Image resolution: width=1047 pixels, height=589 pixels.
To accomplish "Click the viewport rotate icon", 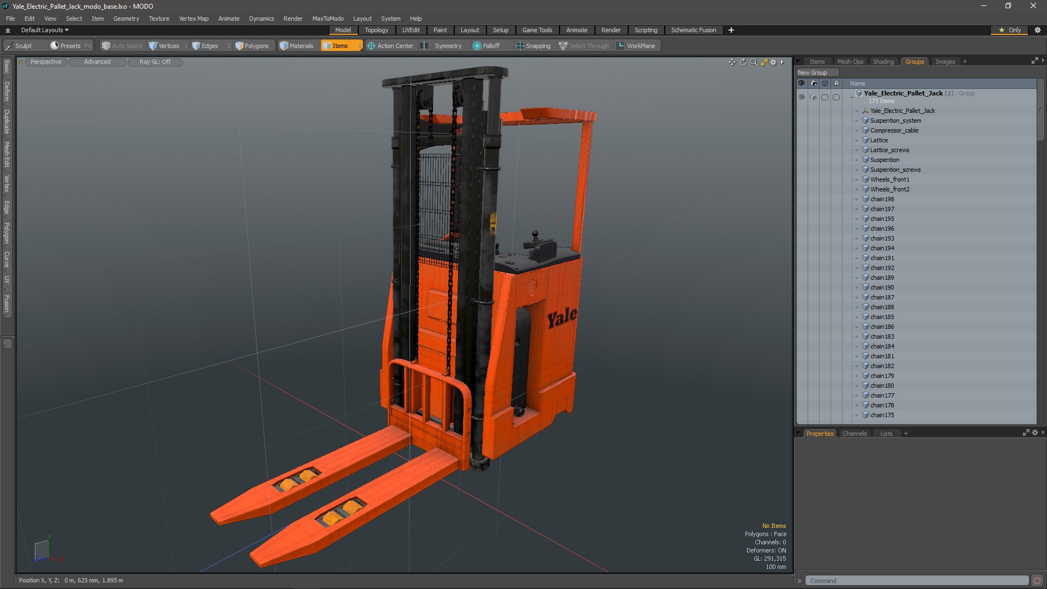I will (743, 62).
